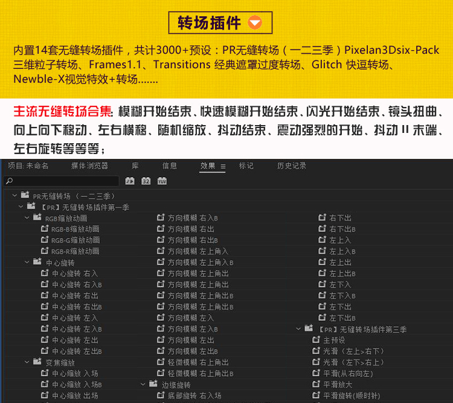Select the 中心旋转 右出 preset
Screen dimensions: 453x403
75,295
